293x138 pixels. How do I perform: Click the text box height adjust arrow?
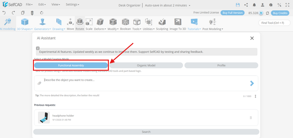(256, 96)
